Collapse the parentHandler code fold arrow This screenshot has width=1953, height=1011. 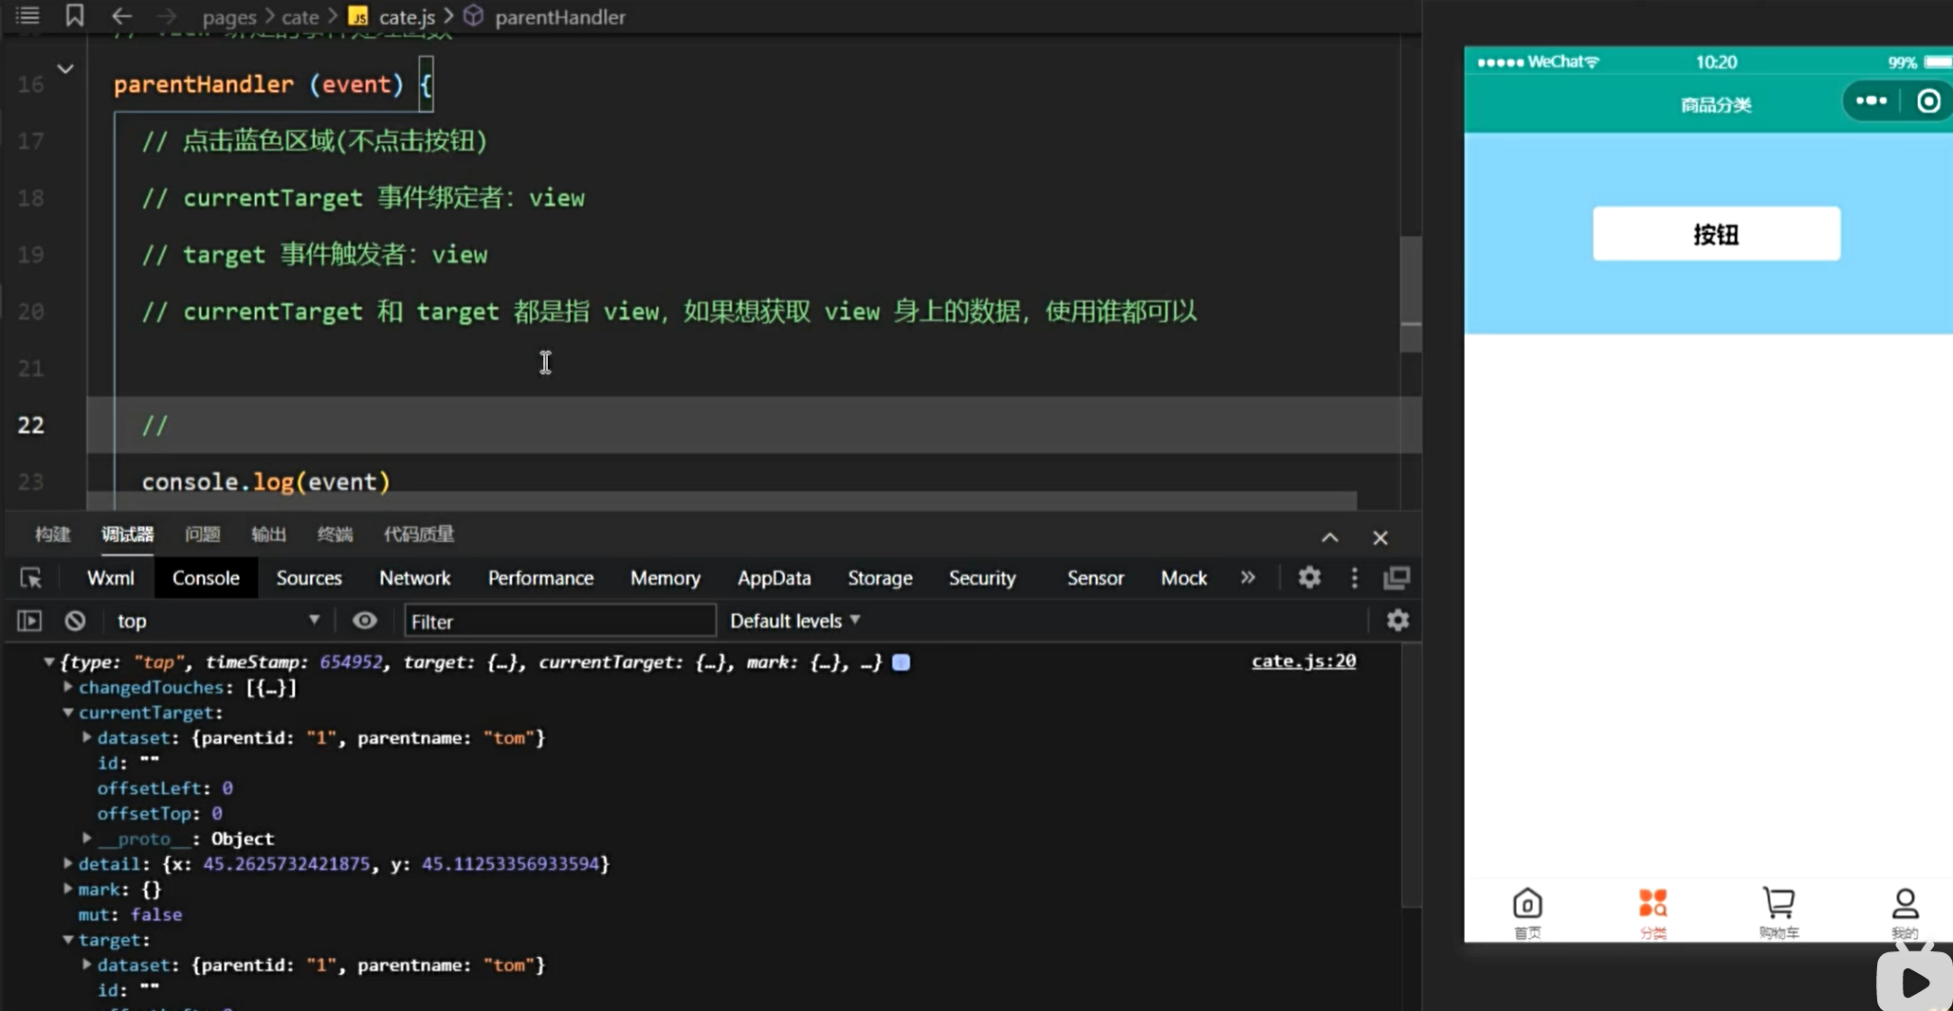tap(65, 69)
